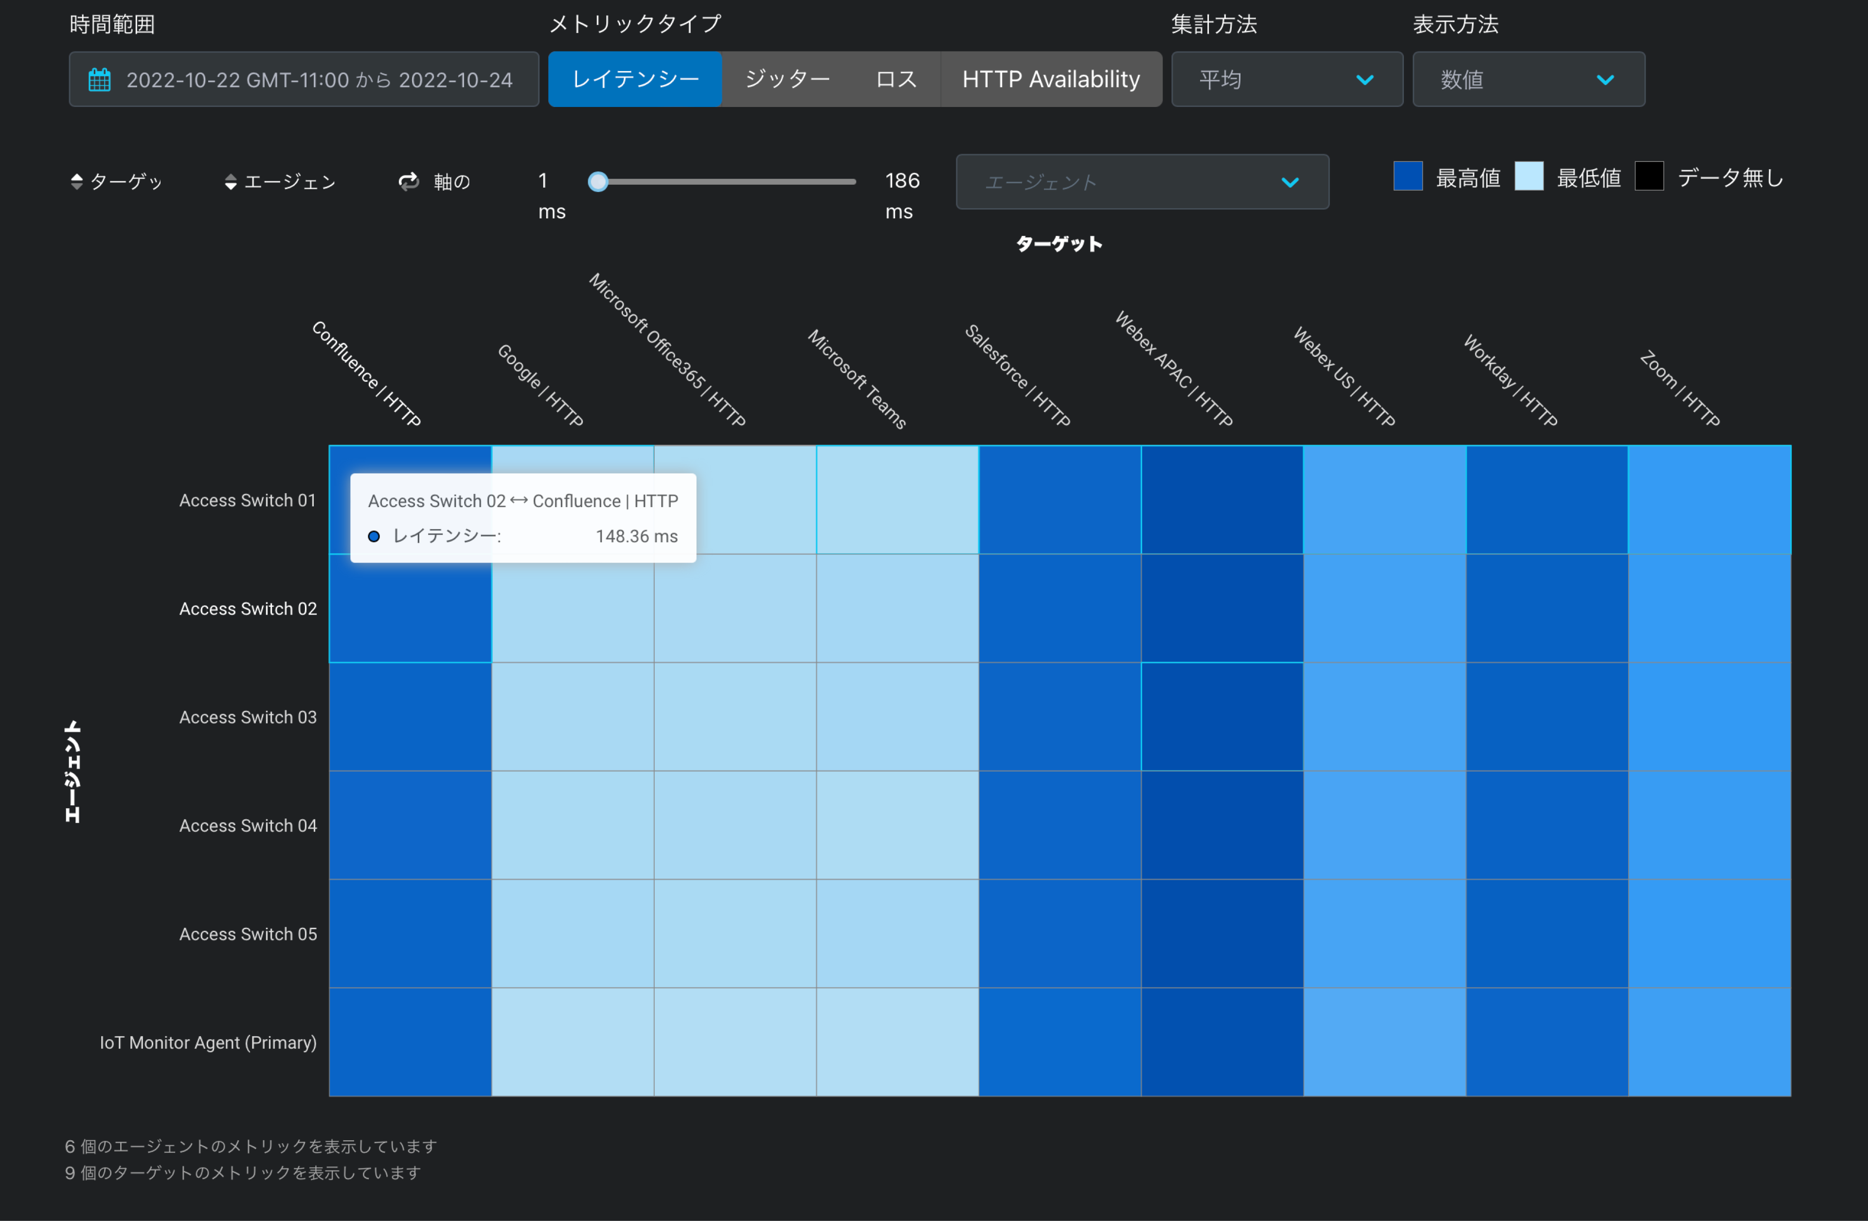The height and width of the screenshot is (1221, 1868).
Task: Sort by ターゲッ label
Action: pyautogui.click(x=126, y=182)
